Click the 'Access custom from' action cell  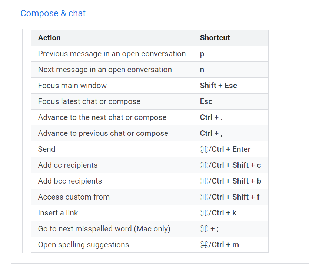point(74,197)
